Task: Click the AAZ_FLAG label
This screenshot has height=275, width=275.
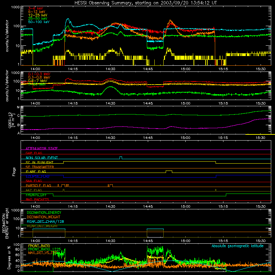Action: [34, 190]
